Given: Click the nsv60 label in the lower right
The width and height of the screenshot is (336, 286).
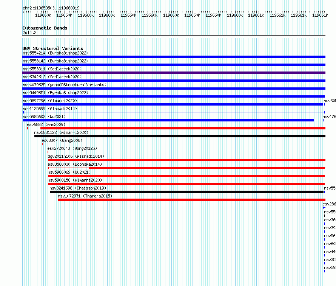Looking at the screenshot, I should pos(330,244).
